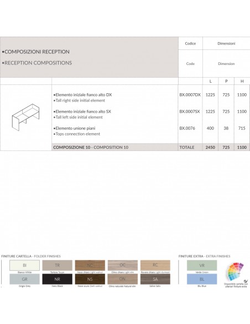Viewport: 250px width, 324px height.
Task: Click the Composizione 10 total row
Action: 151,147
